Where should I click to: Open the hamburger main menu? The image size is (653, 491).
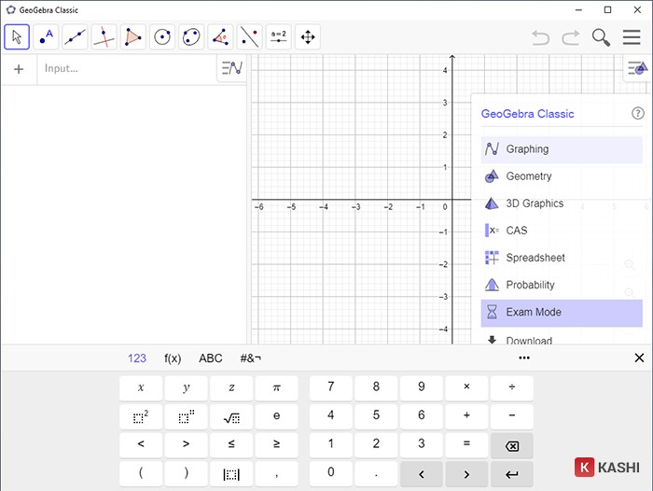pos(632,37)
